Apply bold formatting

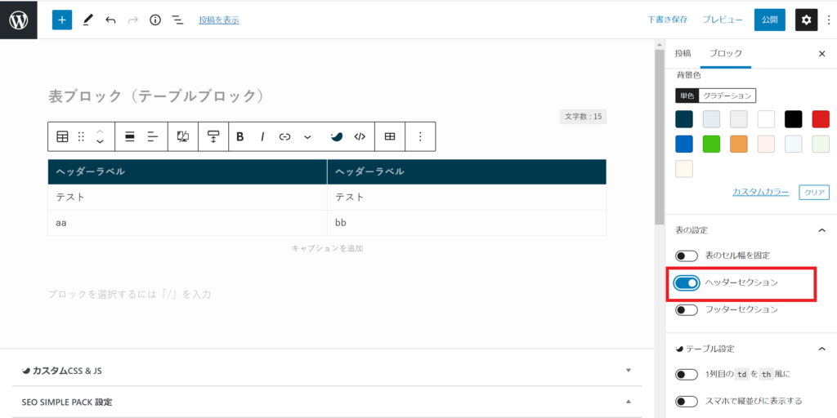coord(240,136)
